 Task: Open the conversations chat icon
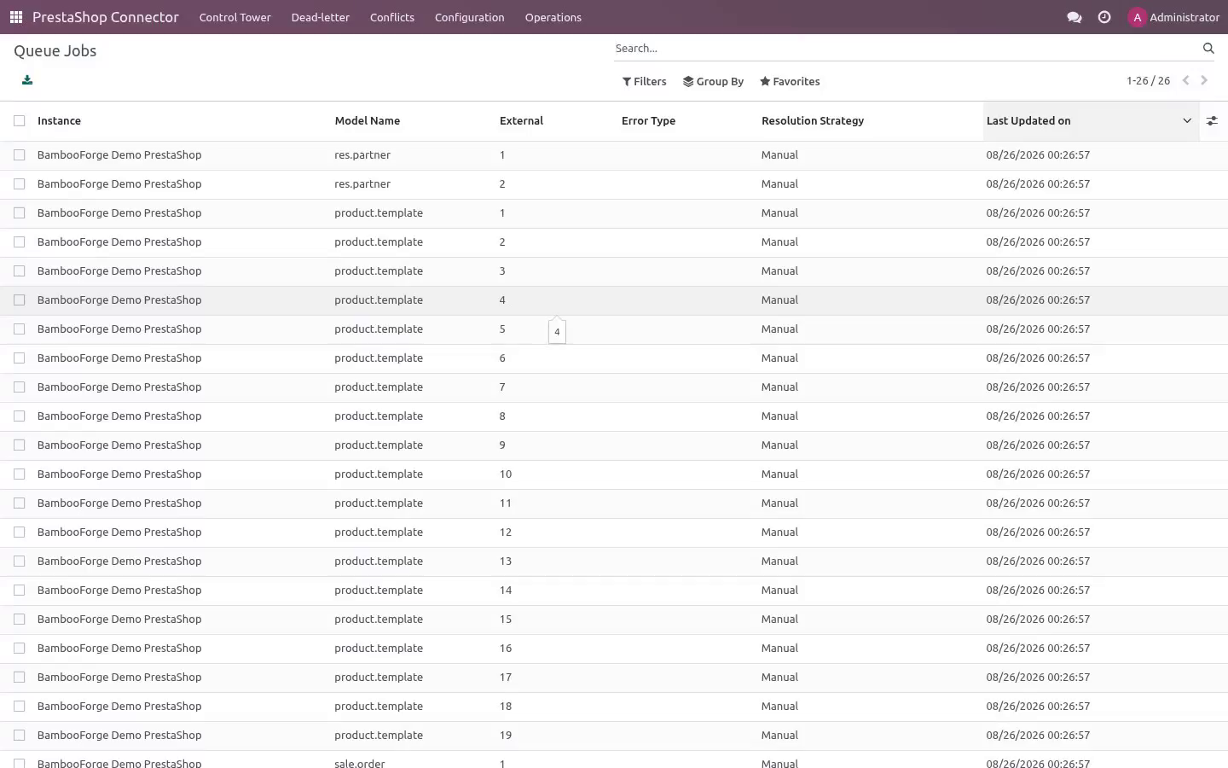[1074, 17]
